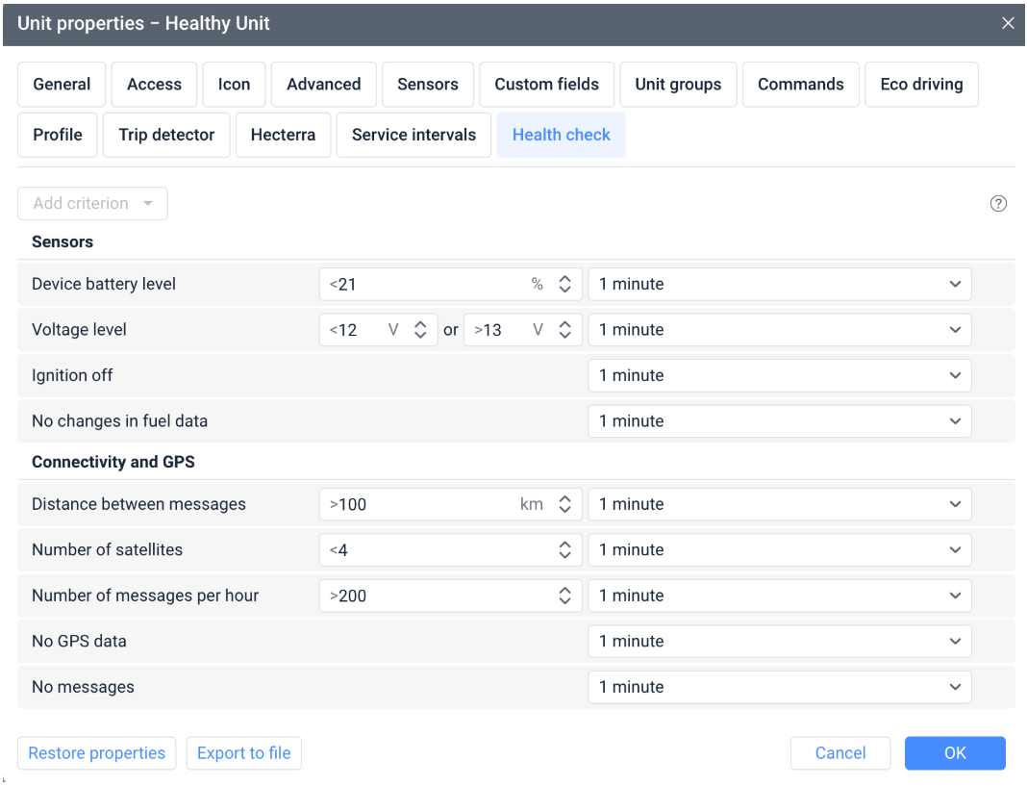Switch to the Eco driving tab

click(921, 84)
